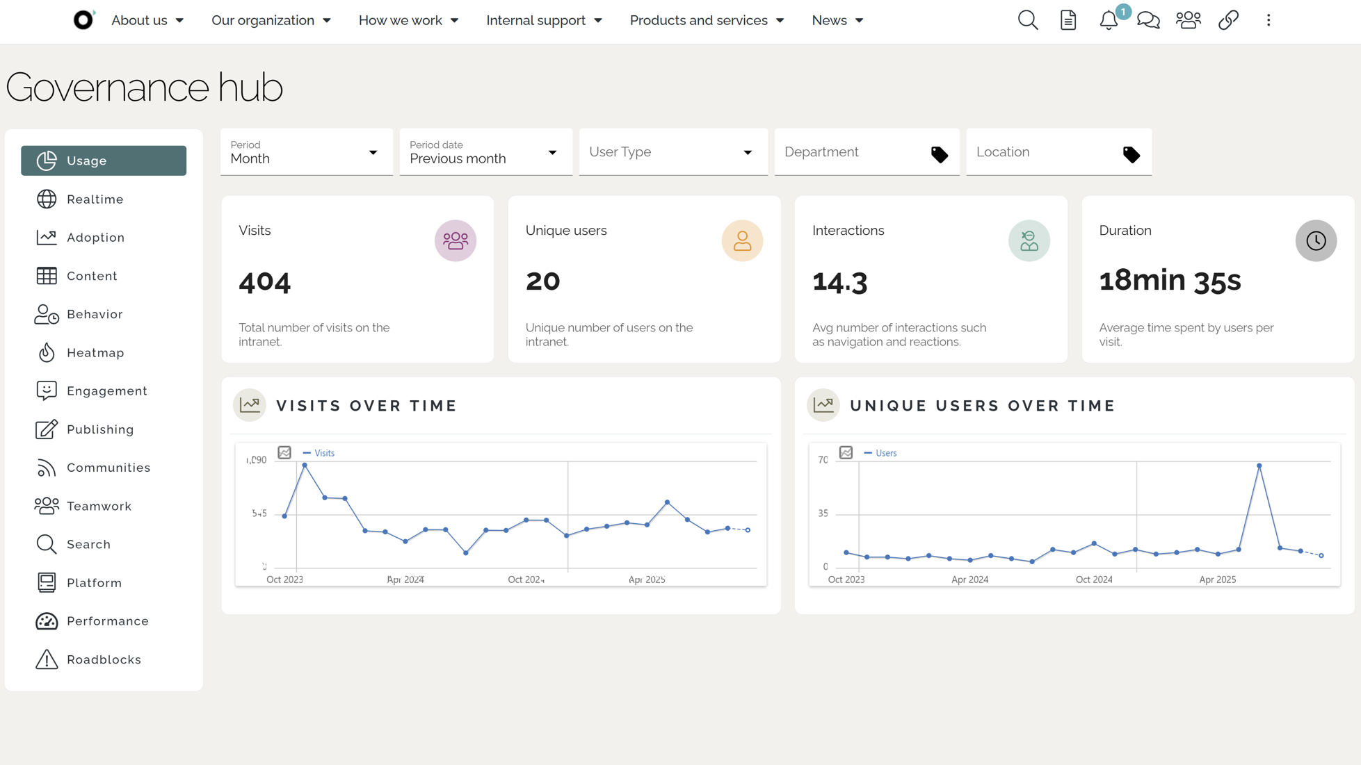
Task: Click the Interactions card icon
Action: pos(1029,240)
